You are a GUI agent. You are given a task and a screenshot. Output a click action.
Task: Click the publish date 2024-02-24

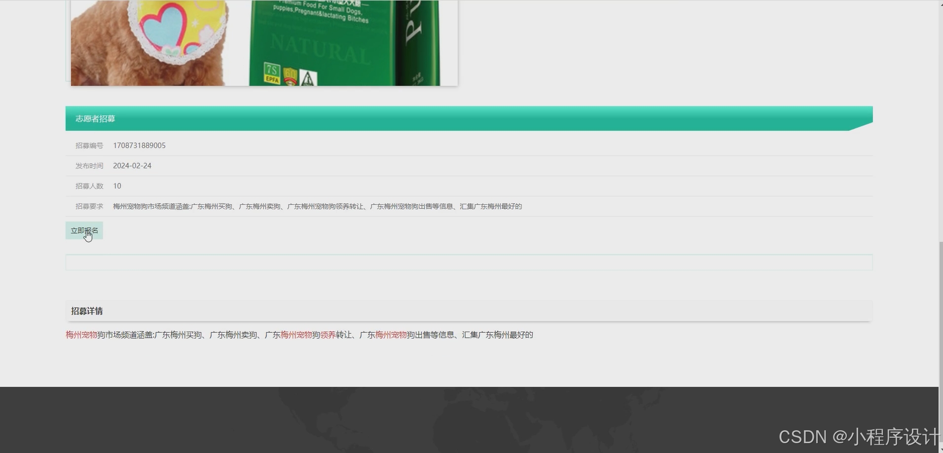(x=132, y=166)
